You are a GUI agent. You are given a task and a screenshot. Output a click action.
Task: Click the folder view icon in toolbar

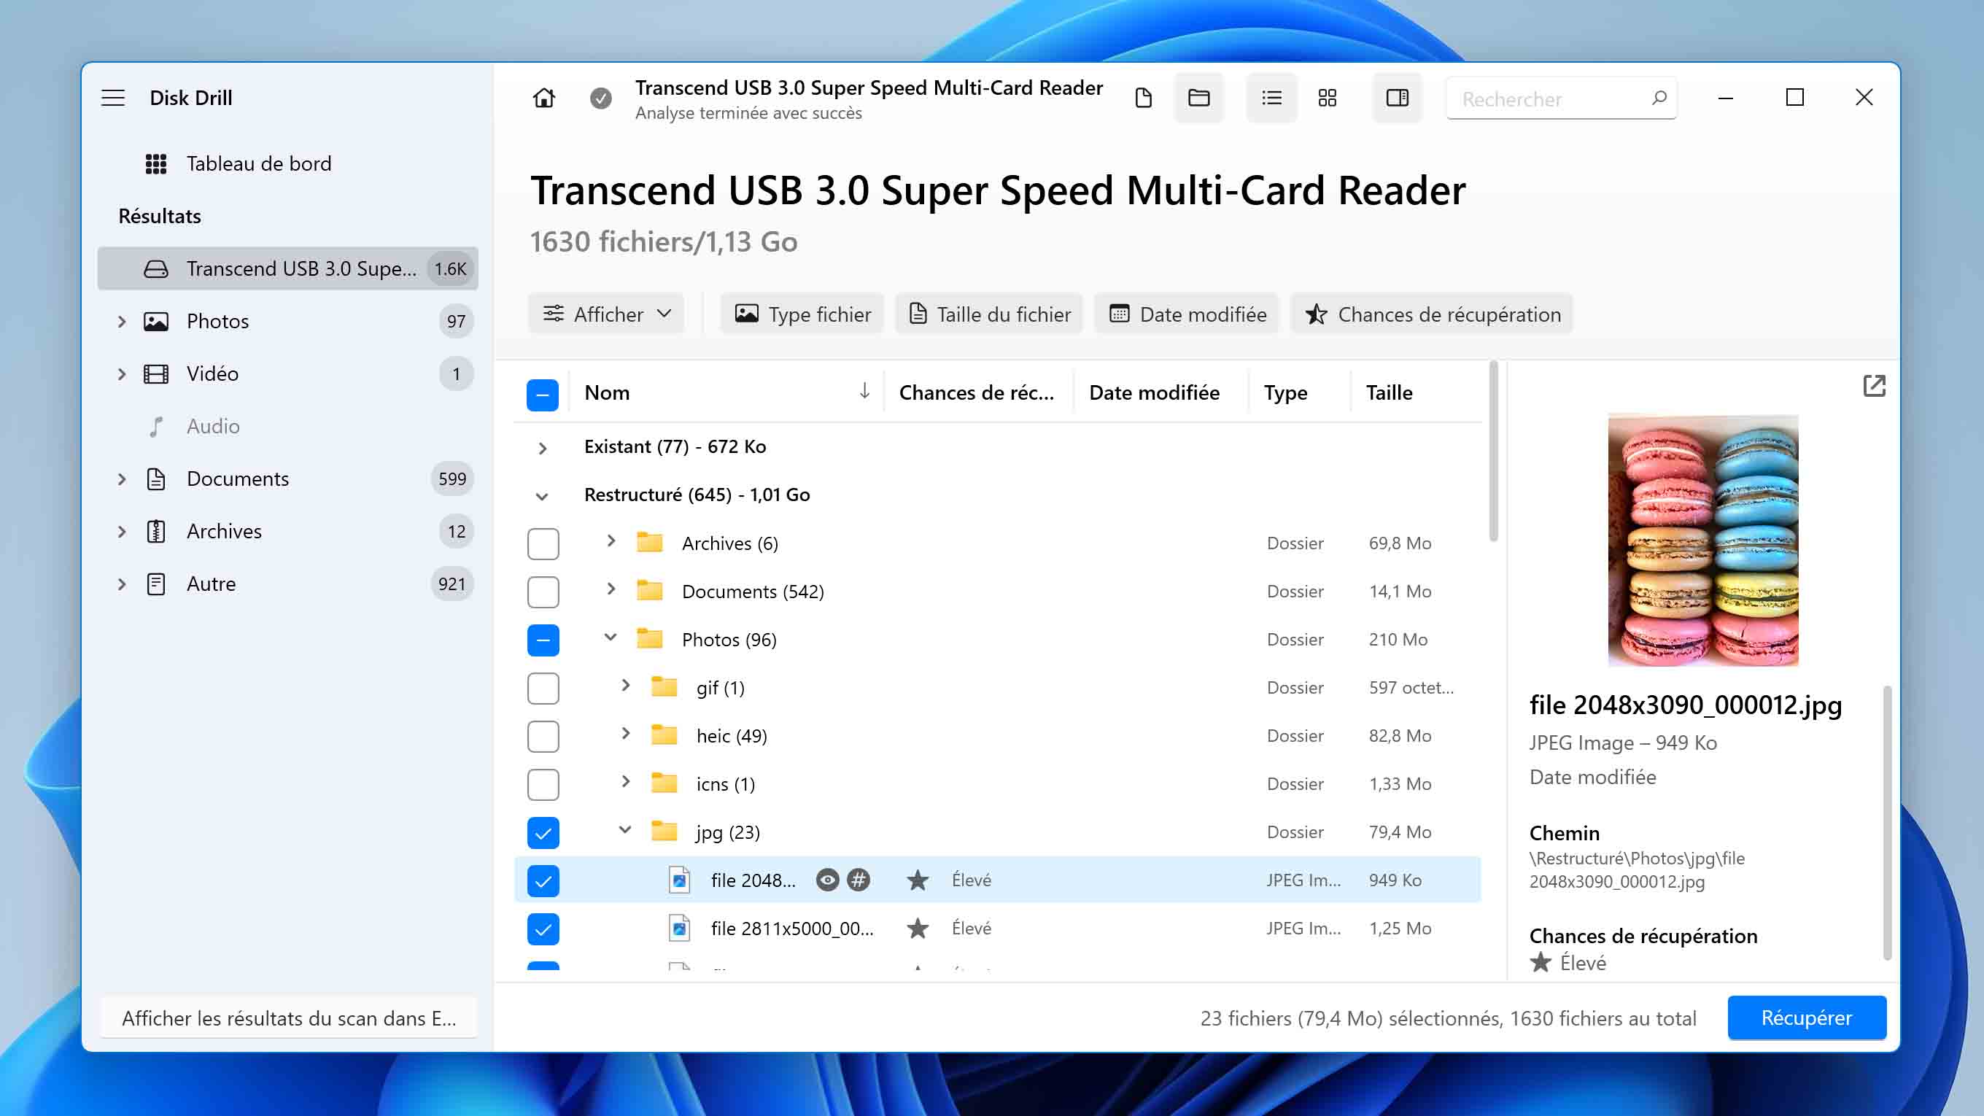1198,98
